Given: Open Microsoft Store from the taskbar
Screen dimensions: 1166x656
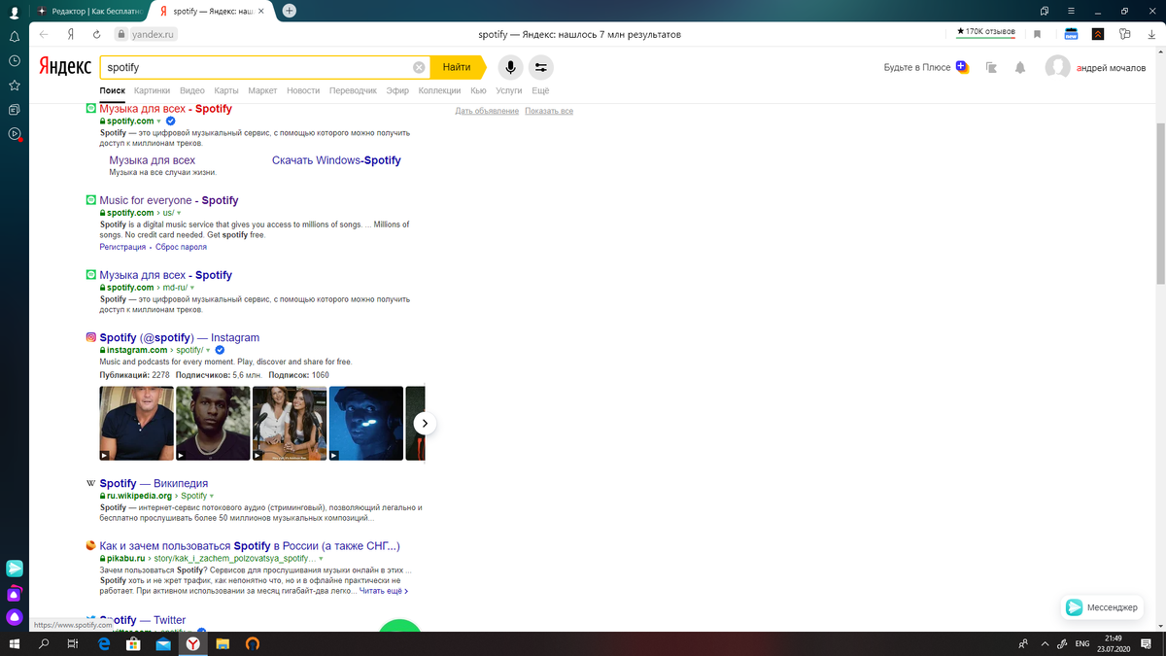Looking at the screenshot, I should (x=133, y=643).
